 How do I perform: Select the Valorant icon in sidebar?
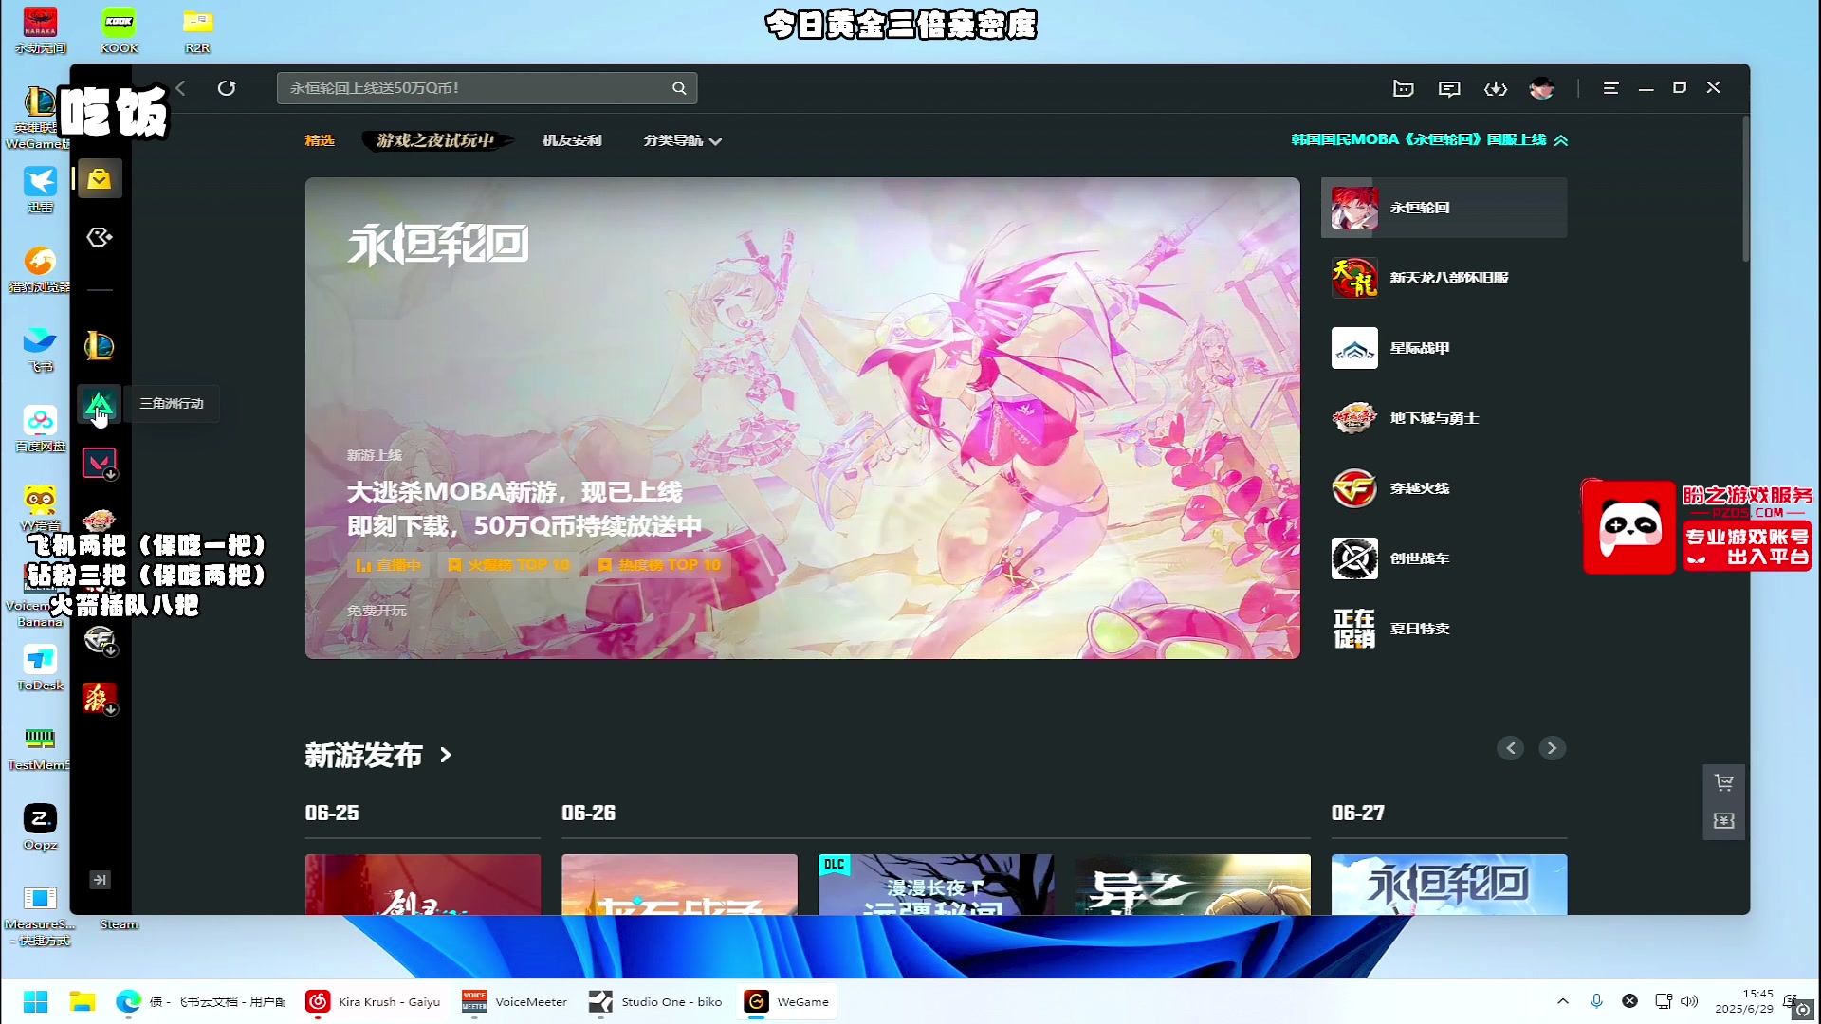tap(100, 463)
